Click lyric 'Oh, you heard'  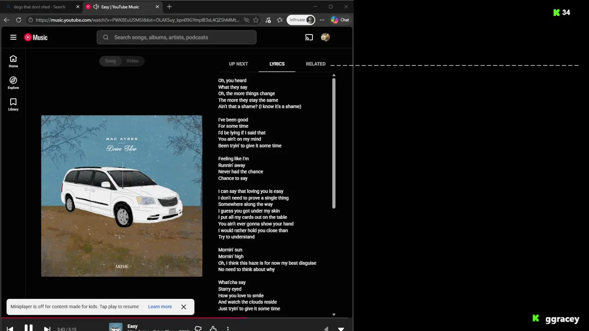(232, 80)
